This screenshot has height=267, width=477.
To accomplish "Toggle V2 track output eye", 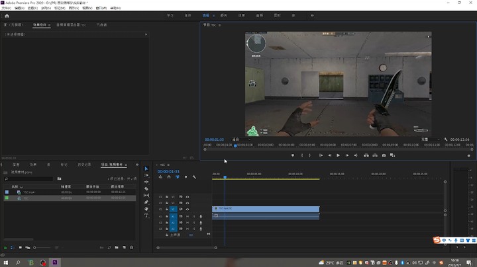I will tap(187, 203).
